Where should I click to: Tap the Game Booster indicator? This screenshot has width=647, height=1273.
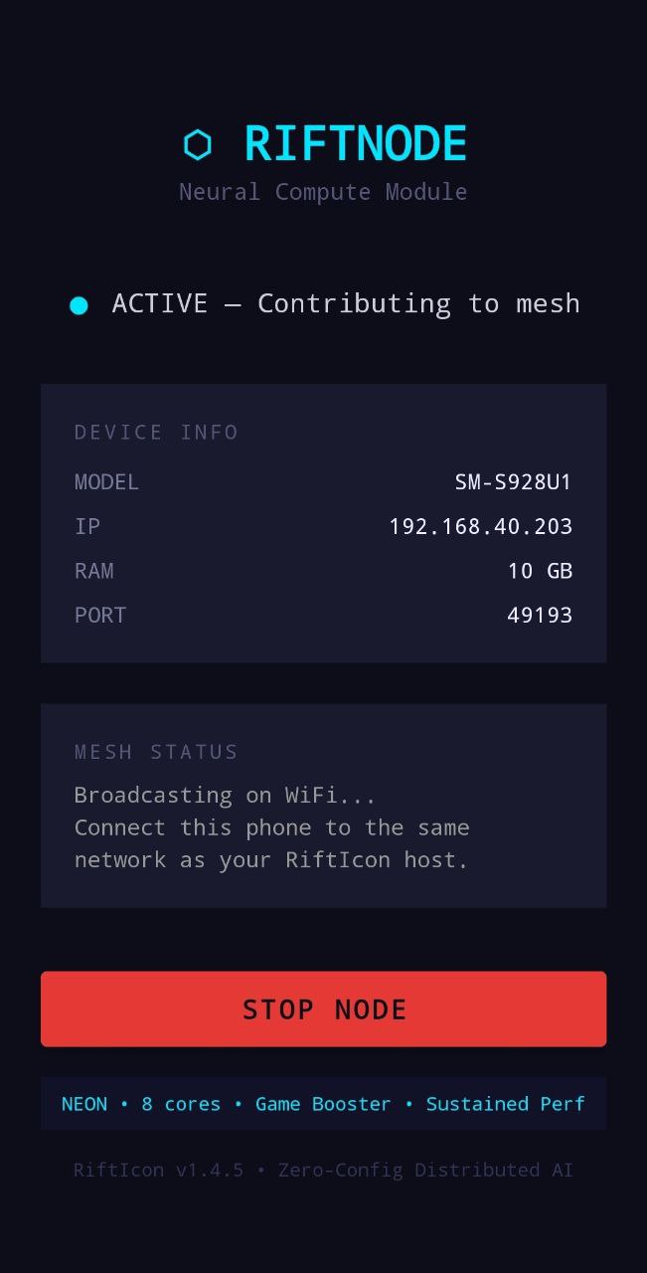(323, 1104)
